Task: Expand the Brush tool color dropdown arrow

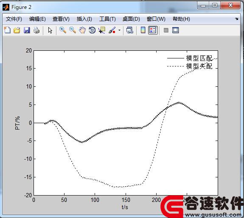Action: click(119, 30)
